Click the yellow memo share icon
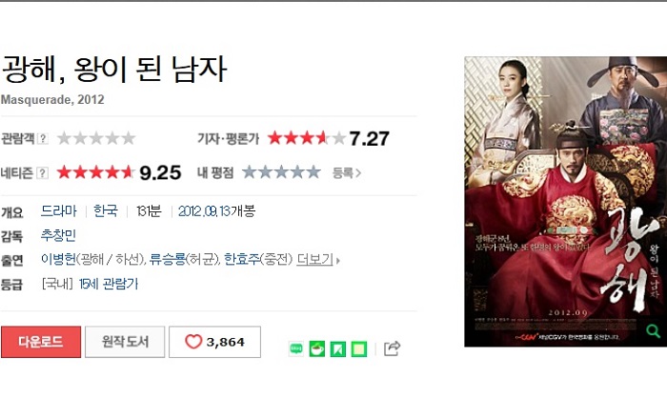 coord(359,349)
